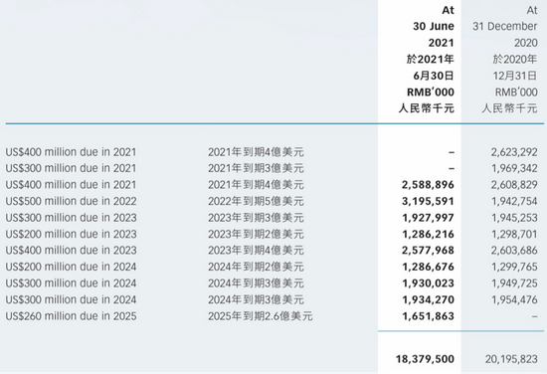This screenshot has width=547, height=374.
Task: Click the US$260 million due in 2025 row label
Action: [x=71, y=316]
